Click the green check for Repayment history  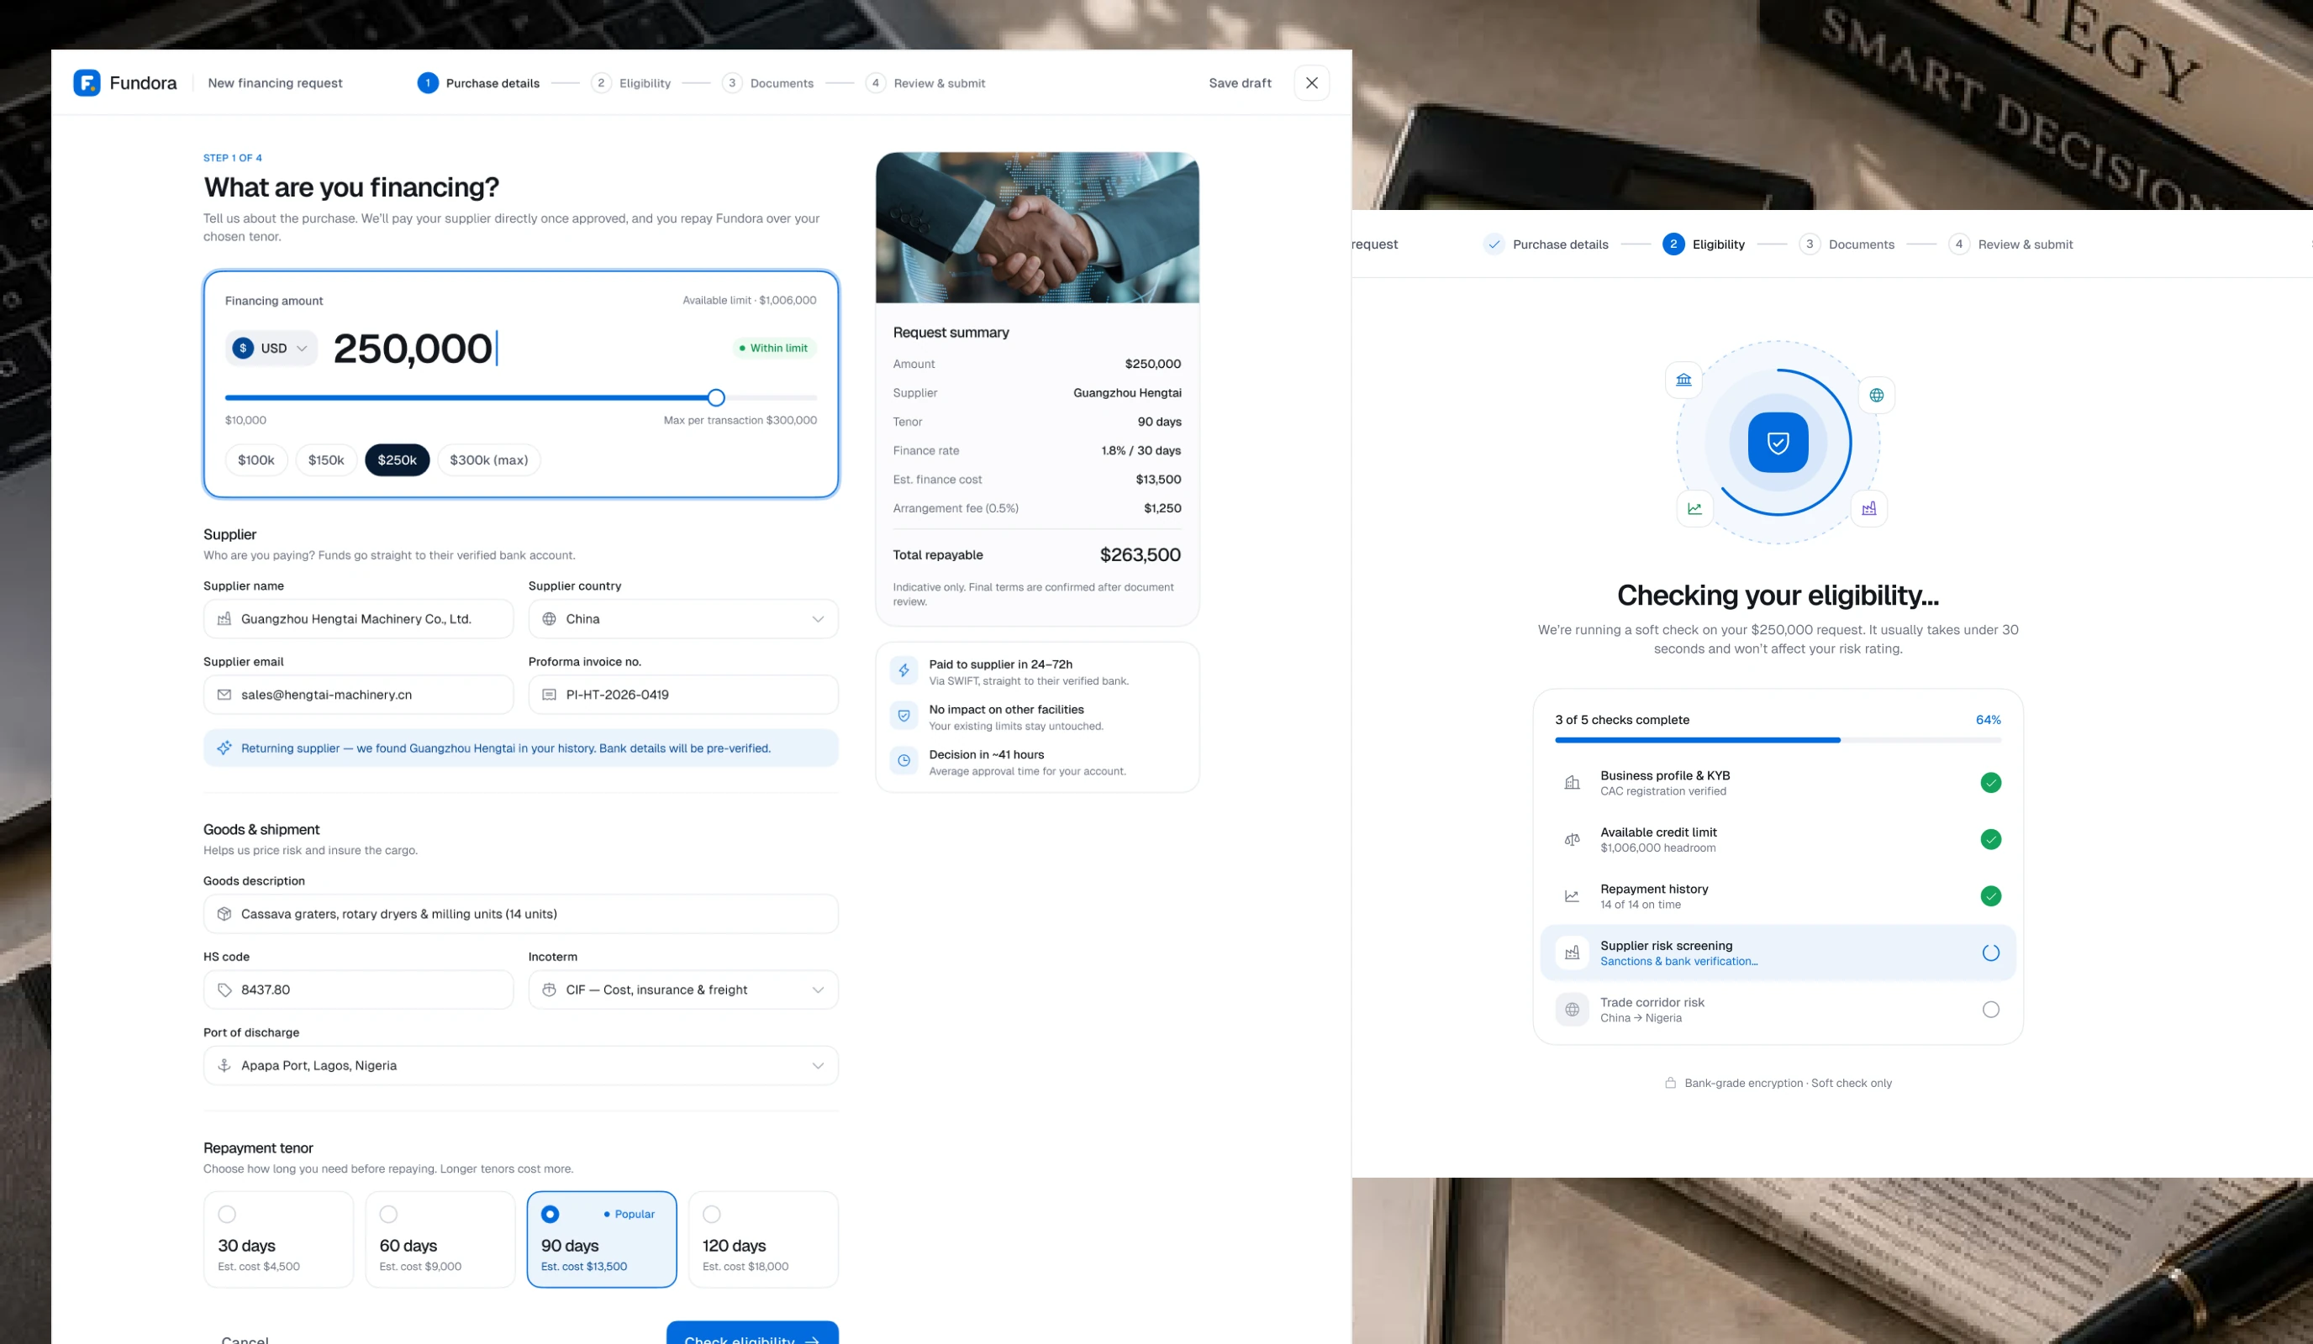coord(1990,896)
